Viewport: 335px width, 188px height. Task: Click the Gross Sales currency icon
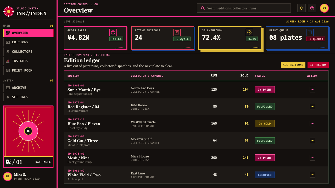pyautogui.click(x=113, y=32)
